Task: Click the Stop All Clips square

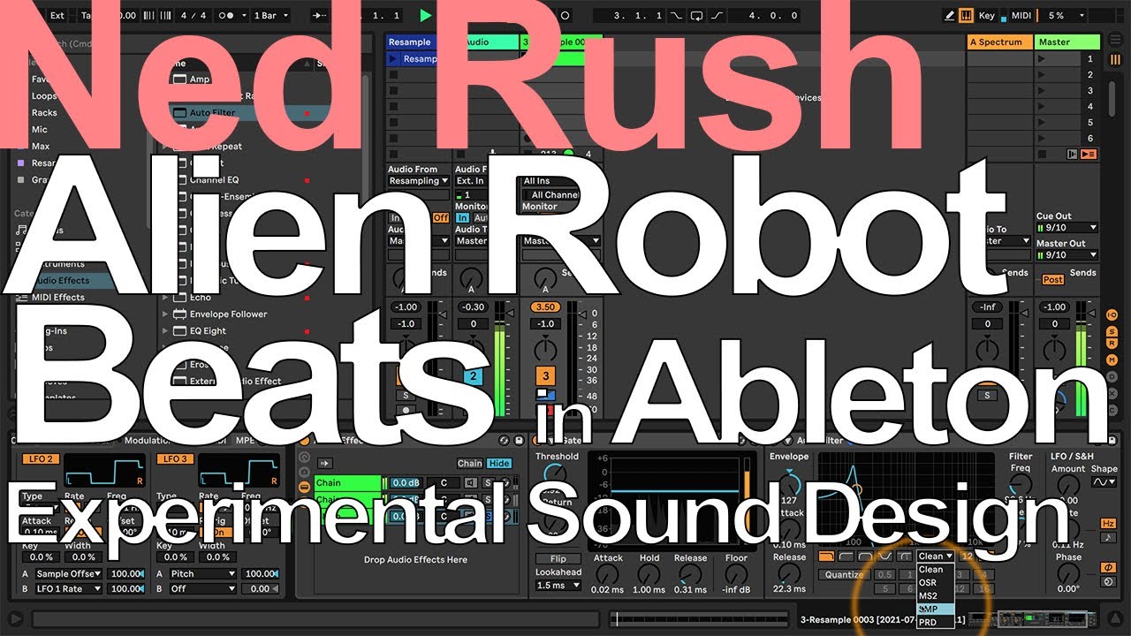Action: click(x=1043, y=154)
